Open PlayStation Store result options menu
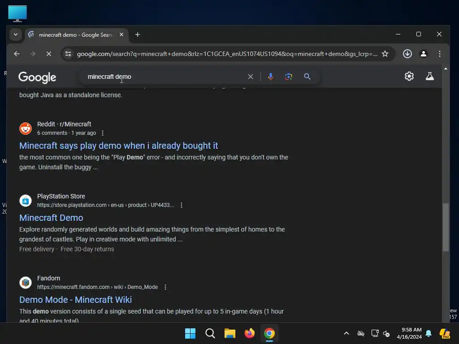Image resolution: width=459 pixels, height=344 pixels. (x=182, y=205)
